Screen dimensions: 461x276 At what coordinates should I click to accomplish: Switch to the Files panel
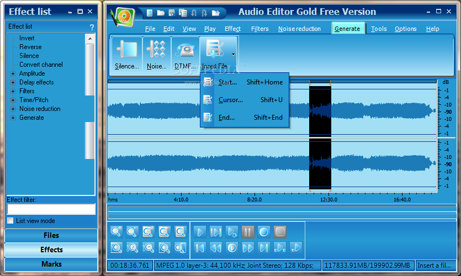(x=51, y=236)
